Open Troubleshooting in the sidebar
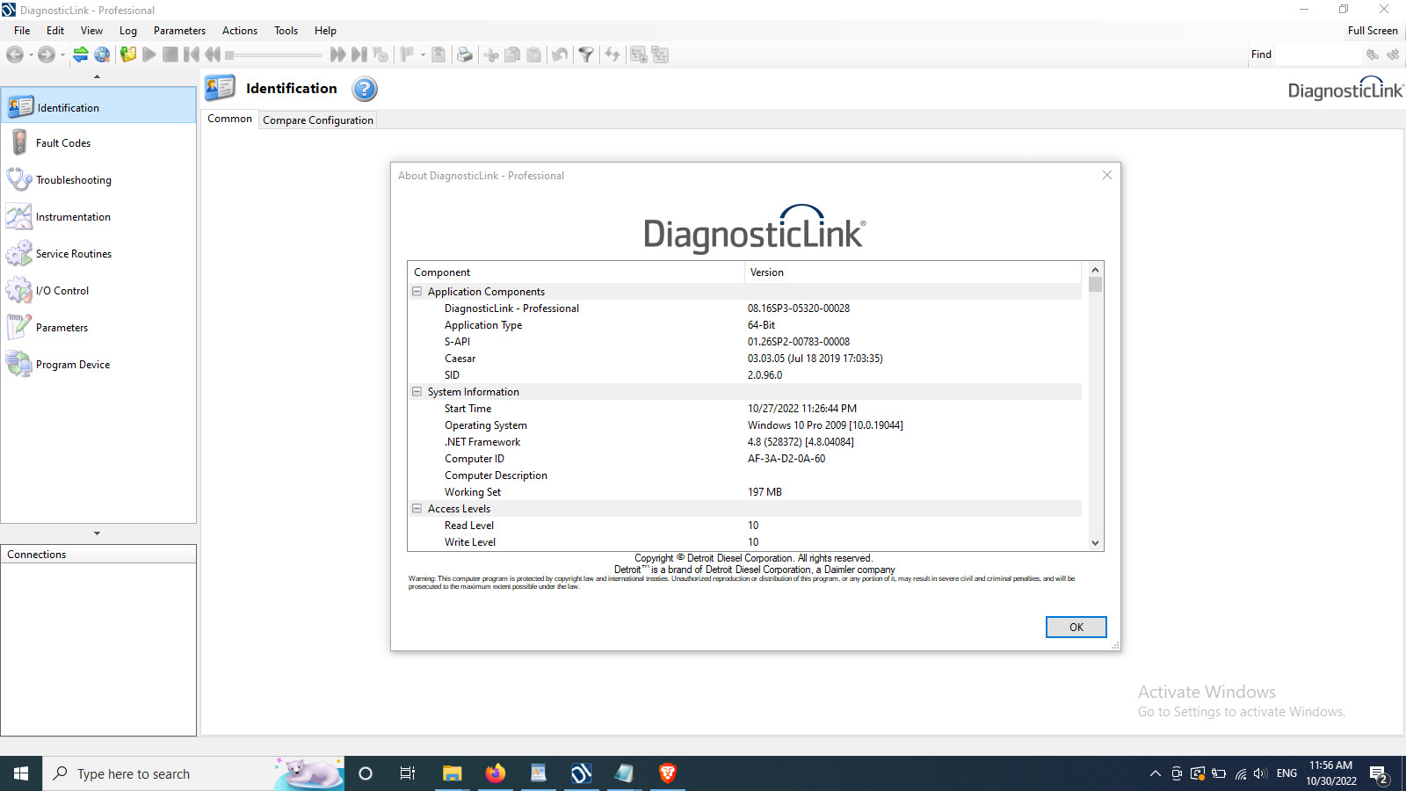Image resolution: width=1406 pixels, height=791 pixels. tap(98, 179)
